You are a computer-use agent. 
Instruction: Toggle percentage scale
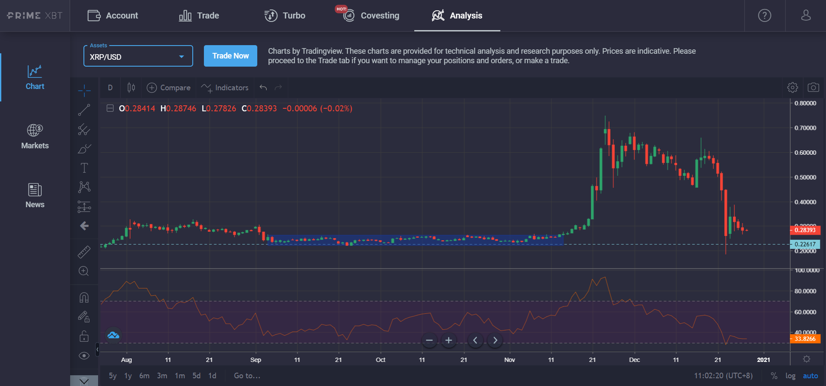(x=774, y=376)
